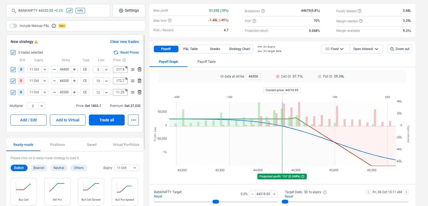Increase the BANKNIFTY target value with plus
Viewport: 428px width, 206px height.
(x=274, y=194)
